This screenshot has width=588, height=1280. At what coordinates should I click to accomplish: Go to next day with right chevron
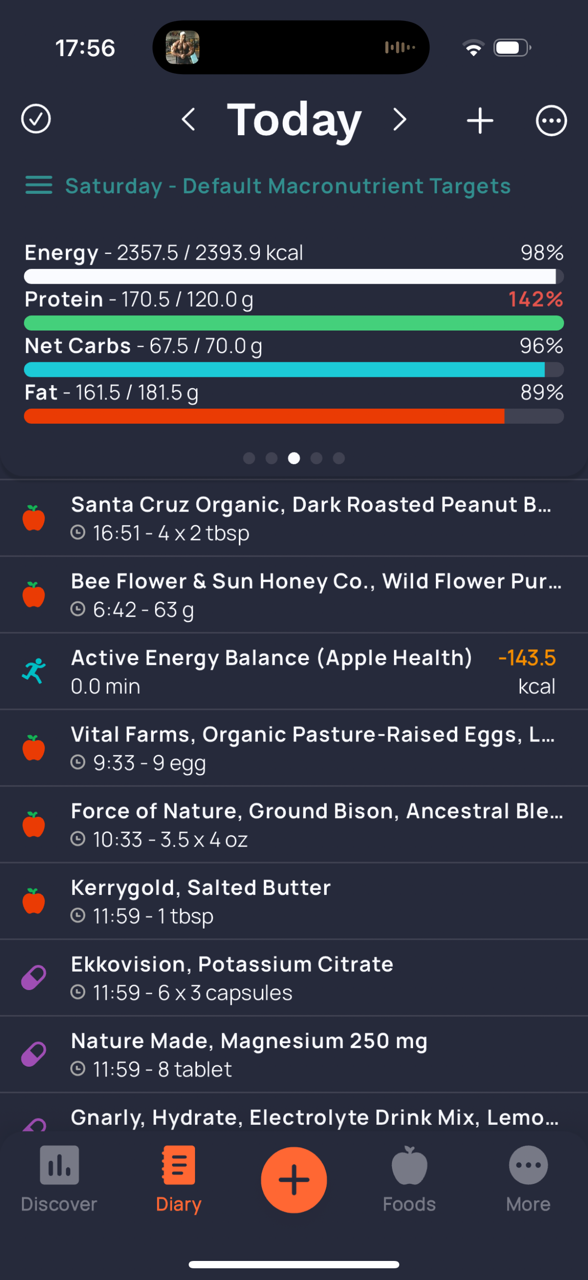point(400,119)
